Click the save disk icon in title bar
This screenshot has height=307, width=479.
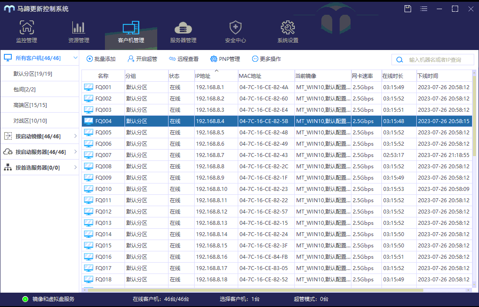tap(408, 9)
